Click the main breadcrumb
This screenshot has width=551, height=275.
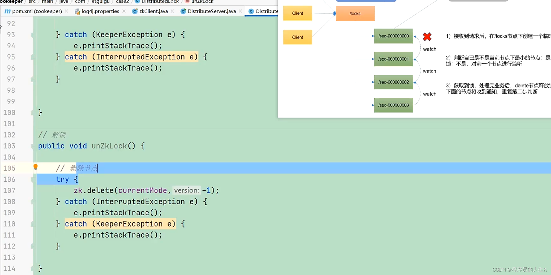[48, 2]
